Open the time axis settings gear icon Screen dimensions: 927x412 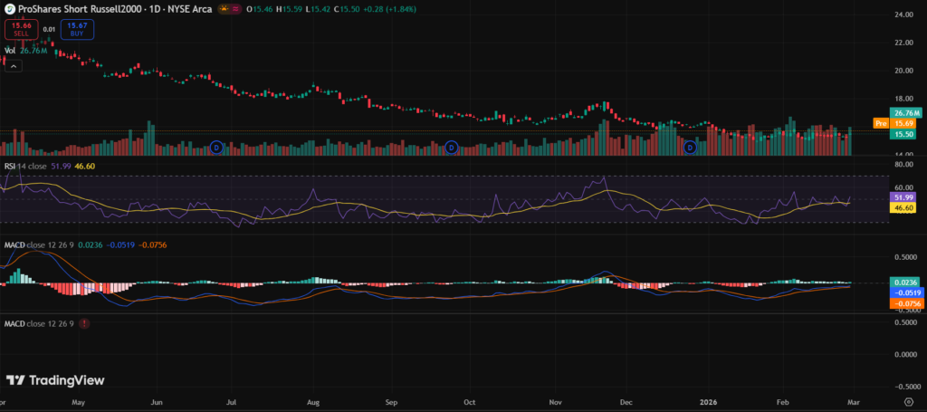pyautogui.click(x=908, y=398)
